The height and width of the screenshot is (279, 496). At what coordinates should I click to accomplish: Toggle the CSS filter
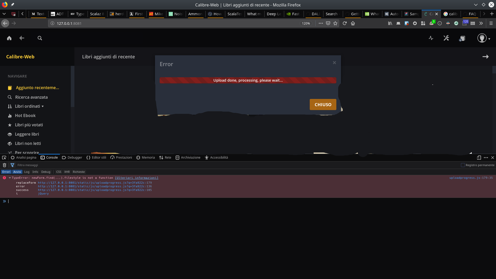[59, 172]
